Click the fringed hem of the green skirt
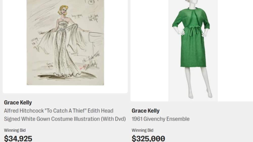The image size is (253, 142). (x=193, y=66)
